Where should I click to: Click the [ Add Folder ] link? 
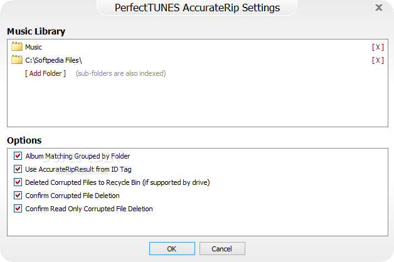pos(45,73)
